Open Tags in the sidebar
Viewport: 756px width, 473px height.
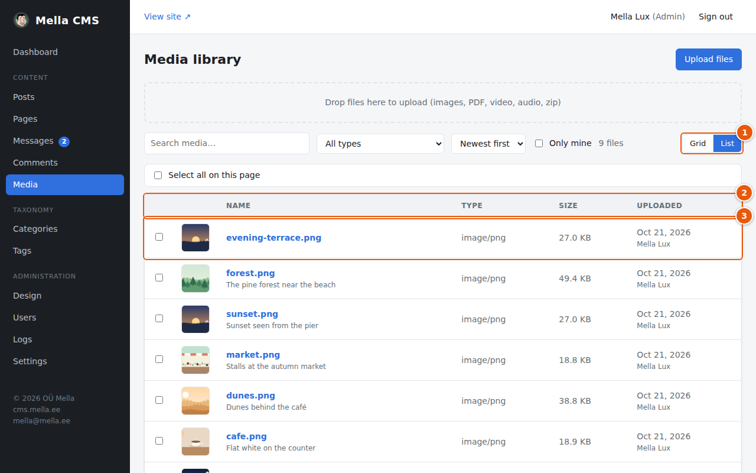click(65, 251)
